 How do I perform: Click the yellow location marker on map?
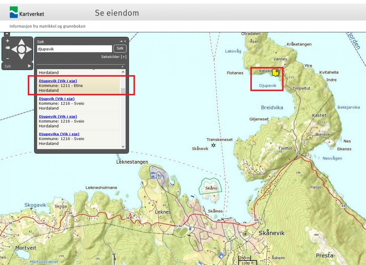click(x=275, y=72)
